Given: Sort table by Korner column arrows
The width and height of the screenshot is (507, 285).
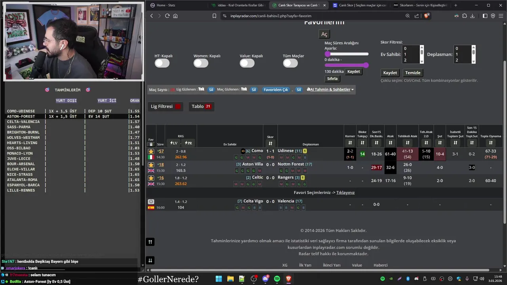Looking at the screenshot, I should tap(350, 143).
